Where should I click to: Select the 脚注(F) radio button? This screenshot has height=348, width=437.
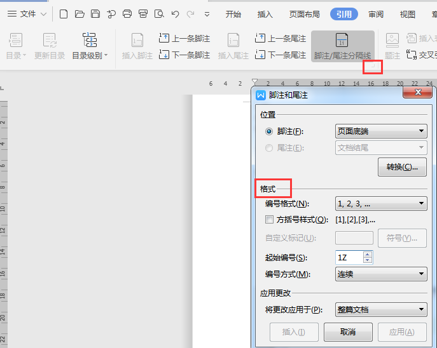click(269, 131)
